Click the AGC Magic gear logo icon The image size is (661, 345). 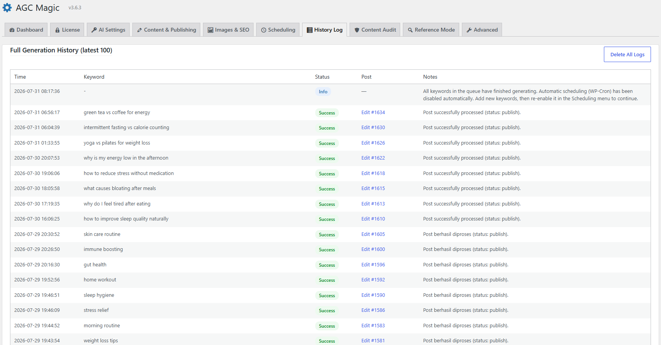7,8
